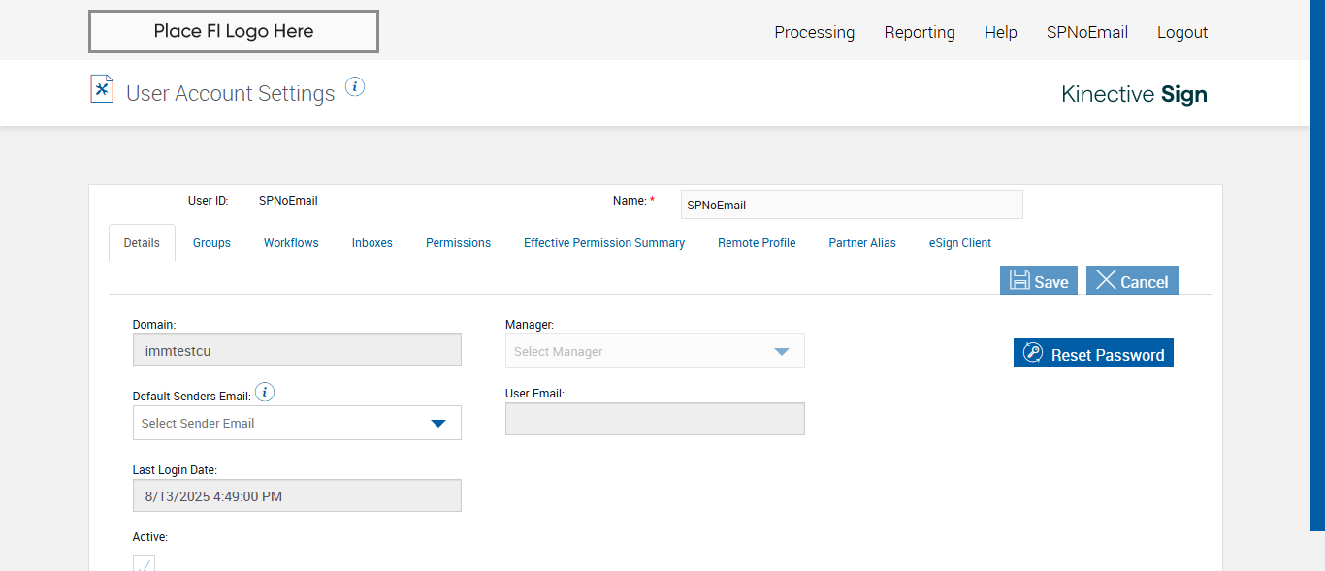This screenshot has width=1325, height=571.
Task: Switch to the Permissions tab
Action: [x=458, y=243]
